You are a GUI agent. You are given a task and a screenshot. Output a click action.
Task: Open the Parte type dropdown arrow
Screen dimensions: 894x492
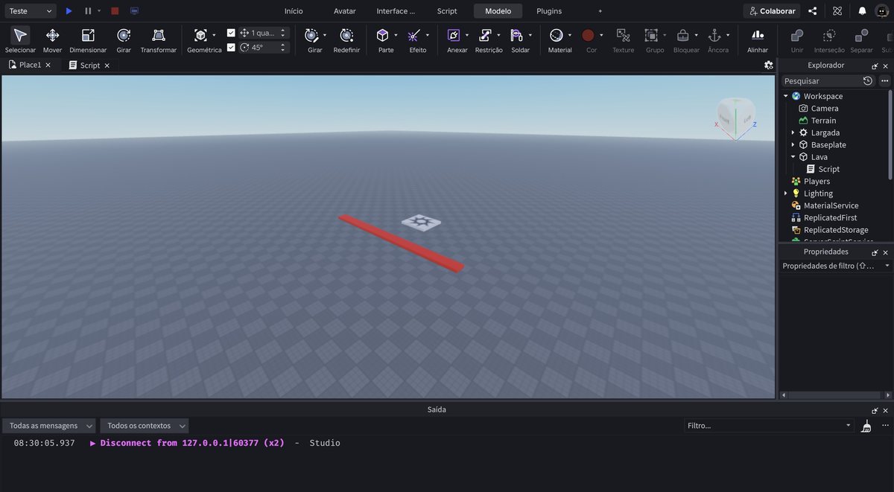point(396,35)
